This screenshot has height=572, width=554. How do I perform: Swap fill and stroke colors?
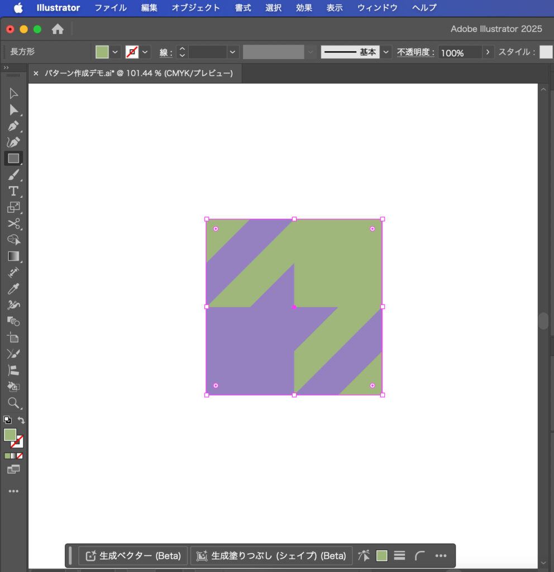(x=21, y=420)
